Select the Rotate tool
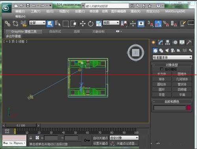The height and width of the screenshot is (149, 197). [x=90, y=24]
